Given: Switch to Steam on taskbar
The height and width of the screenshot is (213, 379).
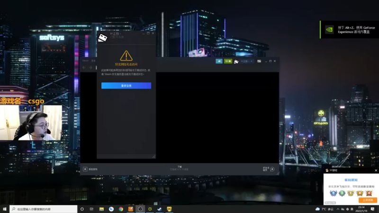Looking at the screenshot, I should click(160, 209).
